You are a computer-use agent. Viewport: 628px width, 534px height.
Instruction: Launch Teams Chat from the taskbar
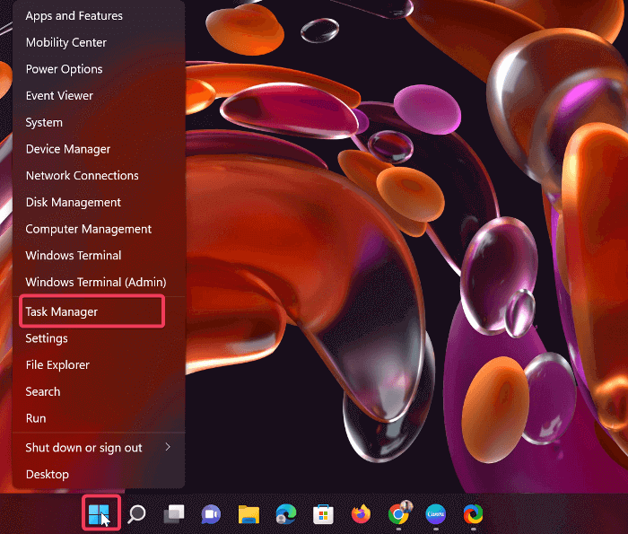211,513
